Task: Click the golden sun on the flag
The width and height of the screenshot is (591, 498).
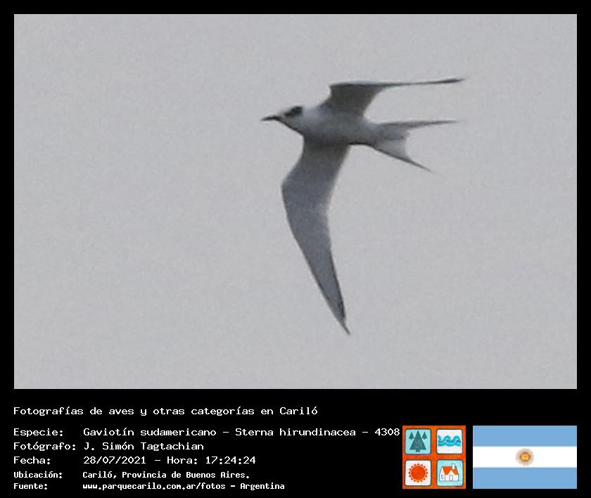Action: pos(524,457)
